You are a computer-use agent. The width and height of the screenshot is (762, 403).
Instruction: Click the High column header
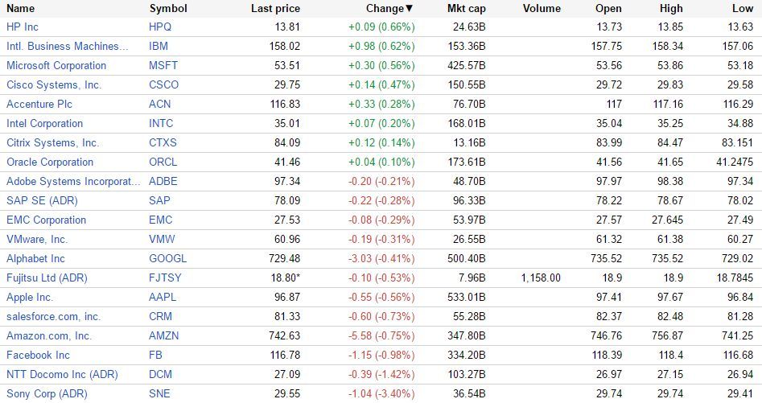click(x=669, y=8)
